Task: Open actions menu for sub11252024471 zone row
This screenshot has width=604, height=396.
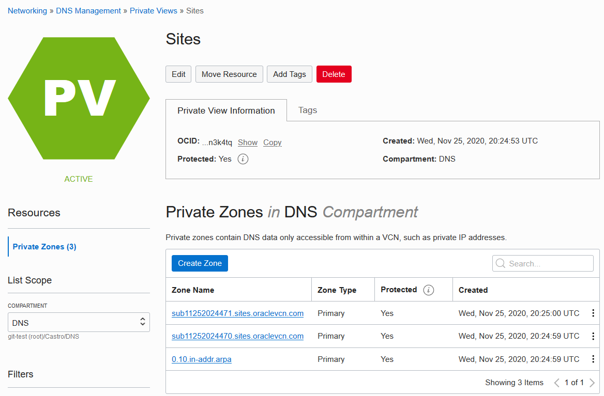Action: [x=593, y=313]
